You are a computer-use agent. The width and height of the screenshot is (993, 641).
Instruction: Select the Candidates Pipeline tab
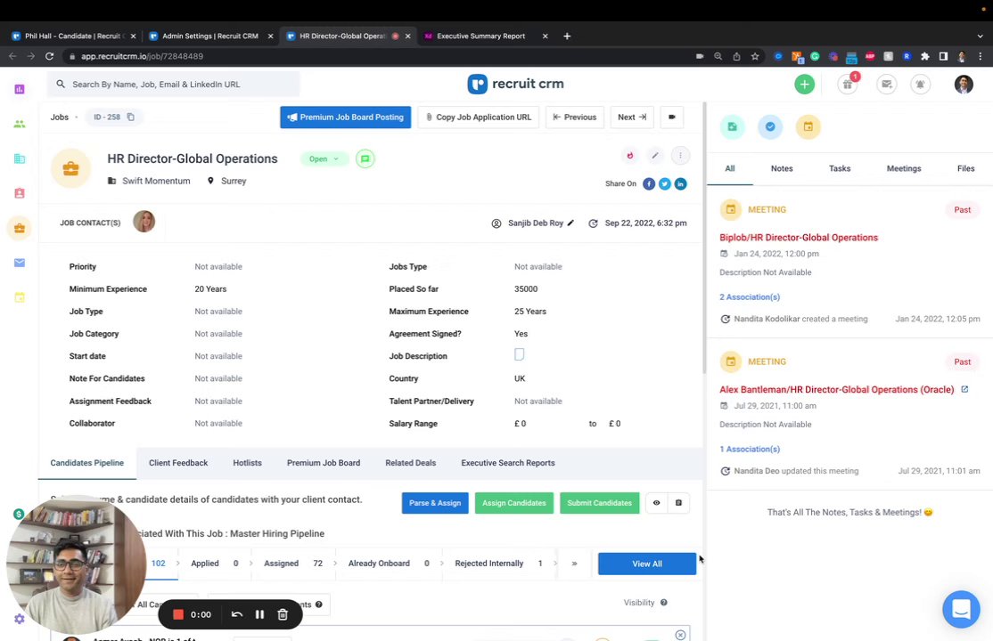coord(86,463)
